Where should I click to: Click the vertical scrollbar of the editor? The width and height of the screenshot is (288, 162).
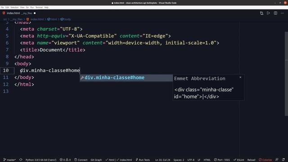click(x=286, y=73)
